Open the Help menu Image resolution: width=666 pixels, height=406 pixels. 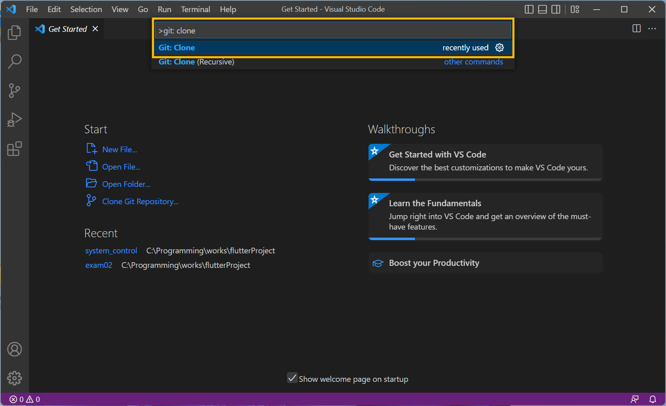tap(228, 9)
